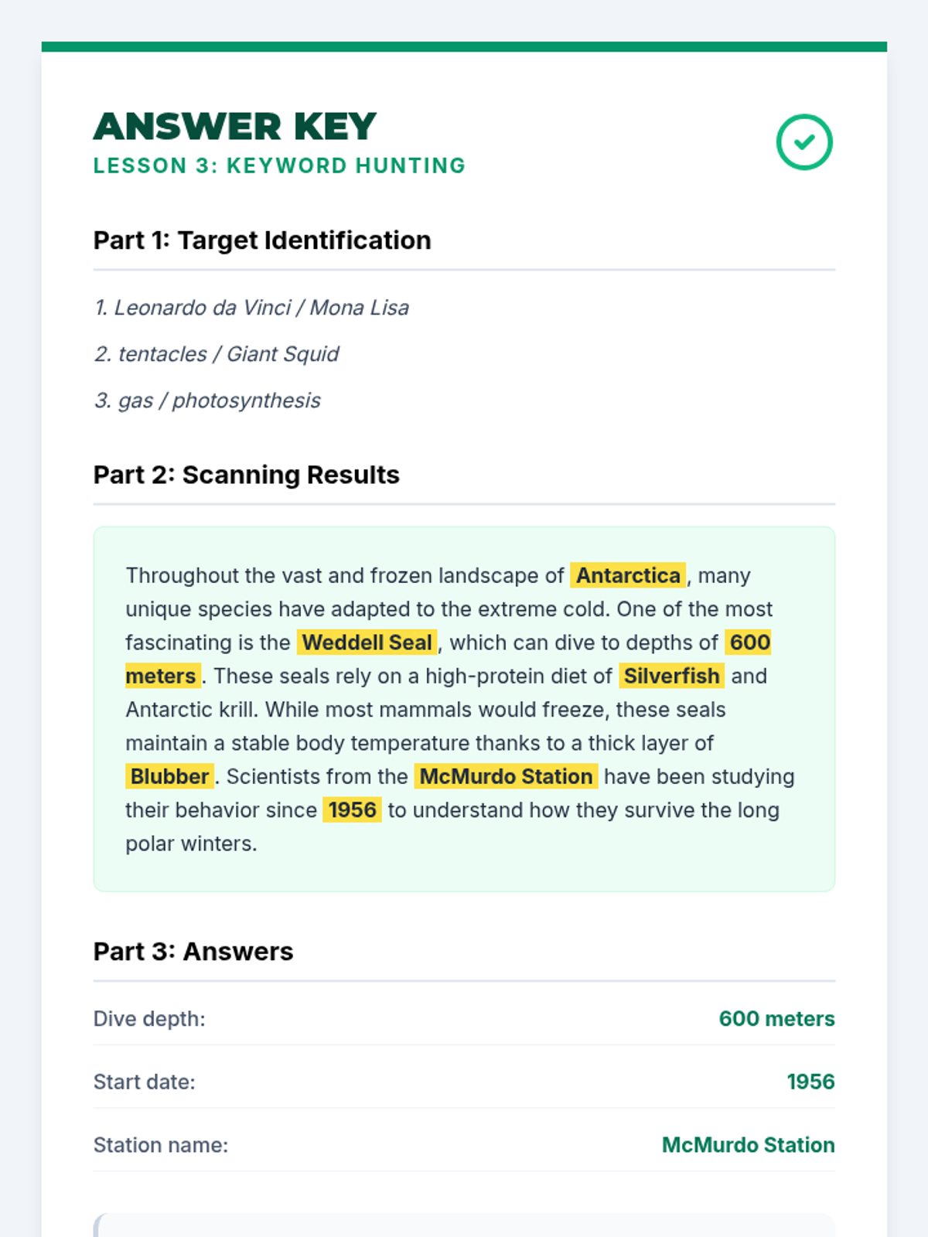The image size is (928, 1237).
Task: Click the highlighted Antarctica keyword
Action: pyautogui.click(x=628, y=576)
